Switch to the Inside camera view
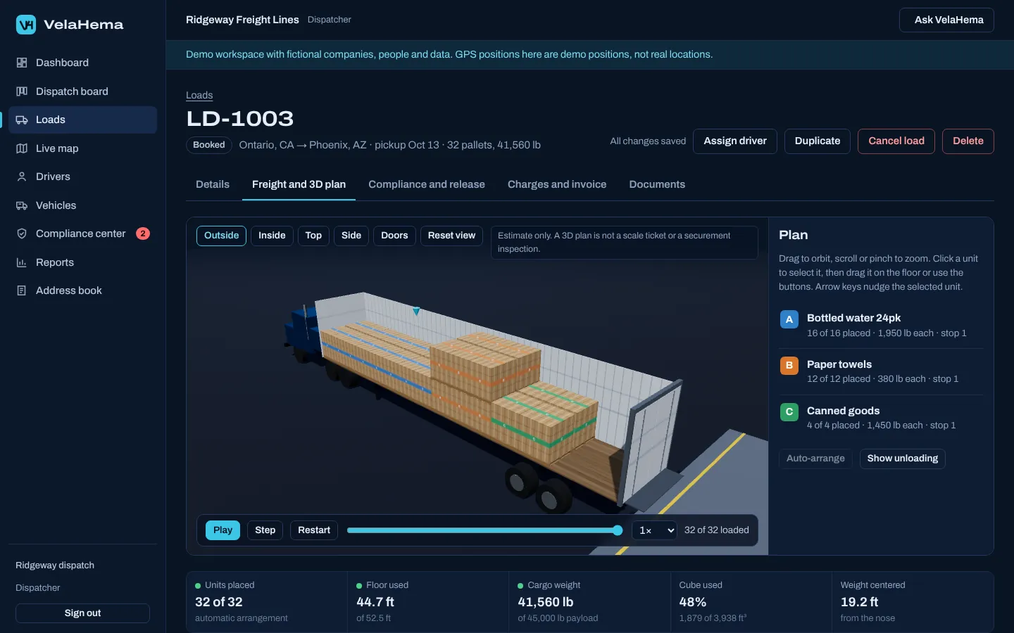 pos(272,236)
